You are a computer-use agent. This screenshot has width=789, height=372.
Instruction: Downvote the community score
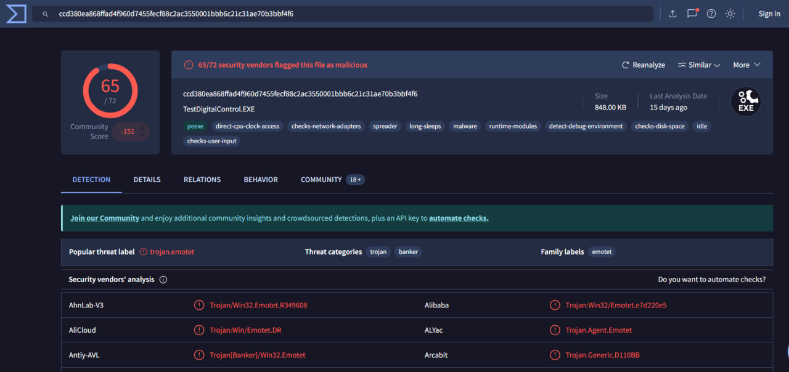[x=143, y=135]
